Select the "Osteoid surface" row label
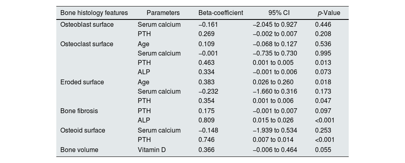This screenshot has width=405, height=163. coord(83,130)
